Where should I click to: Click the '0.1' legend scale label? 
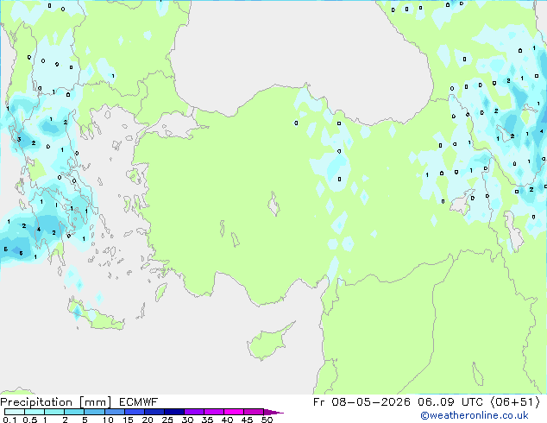9,420
